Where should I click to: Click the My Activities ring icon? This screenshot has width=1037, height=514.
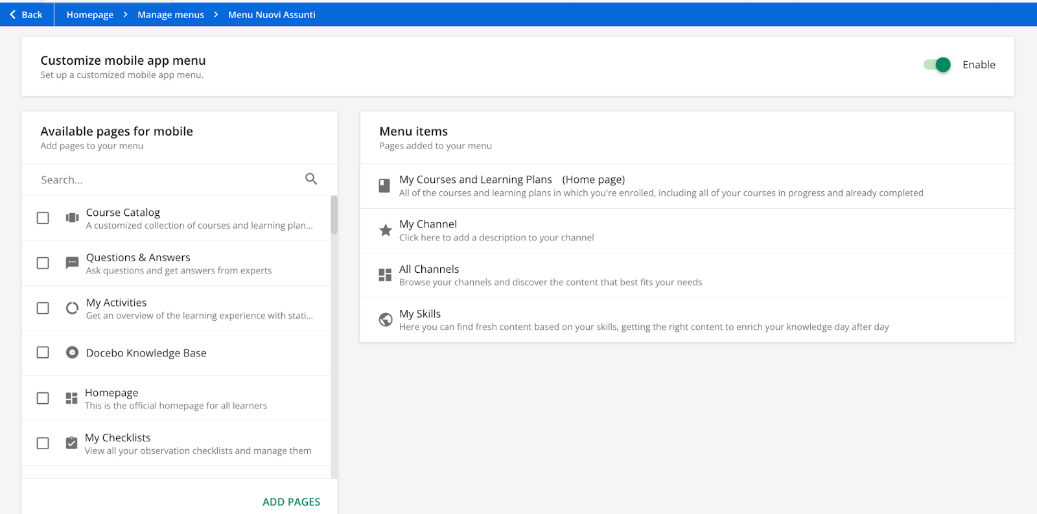[72, 308]
